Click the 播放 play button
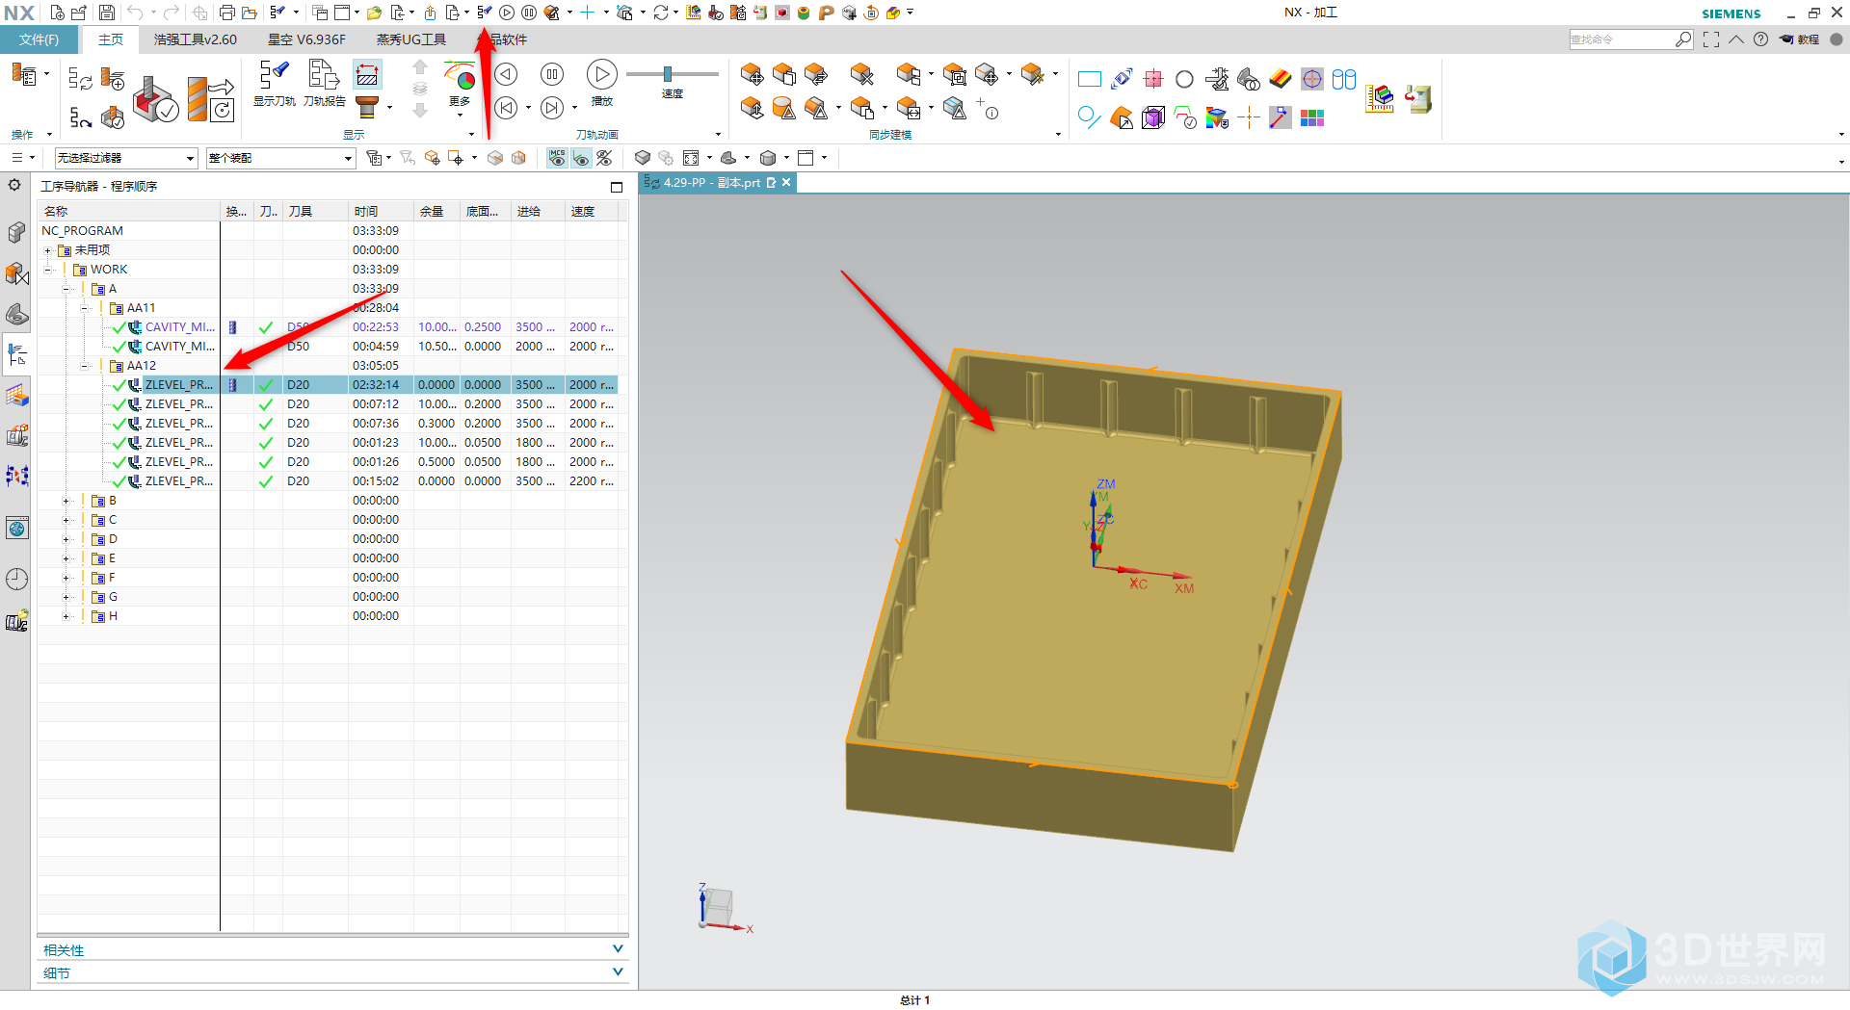The height and width of the screenshot is (1010, 1850). pos(601,82)
